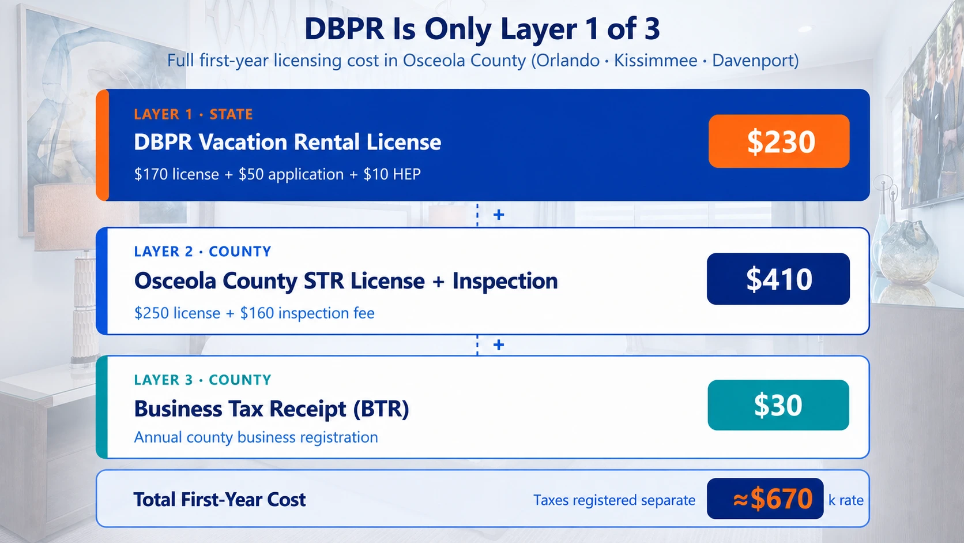Select the "LAYER 3 · COUNTY" label

202,380
